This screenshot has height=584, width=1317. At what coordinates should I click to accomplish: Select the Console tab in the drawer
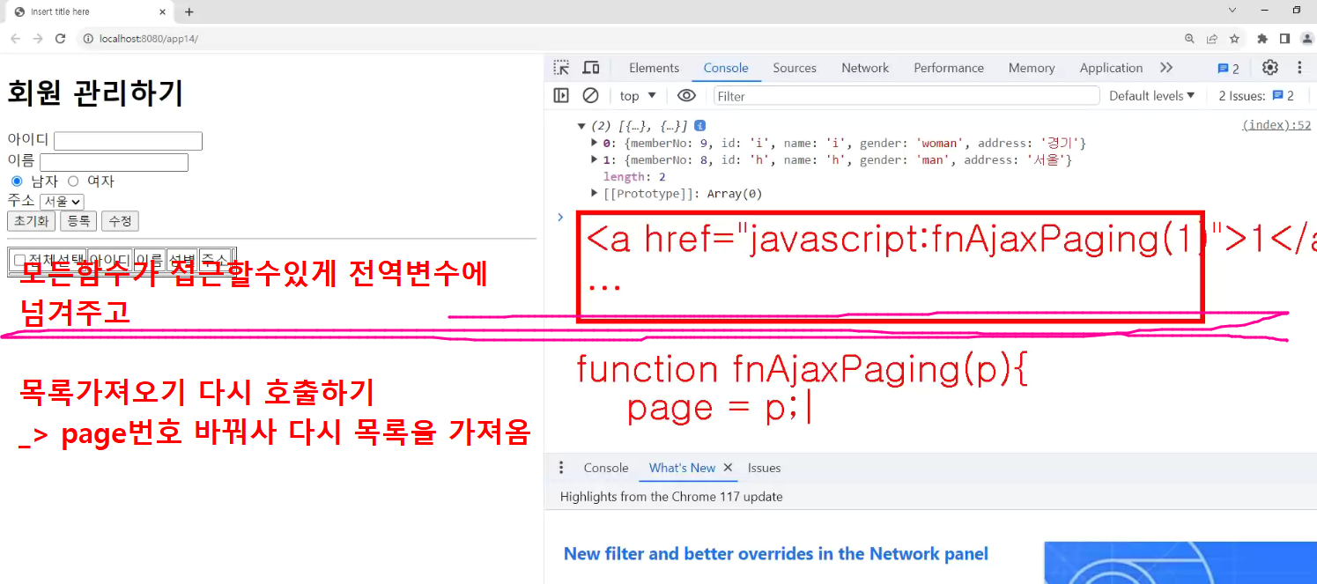[606, 468]
